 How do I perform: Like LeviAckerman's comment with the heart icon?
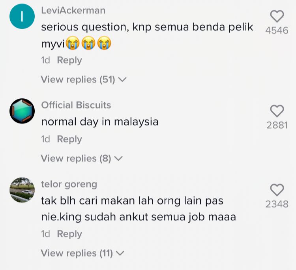pos(277,16)
